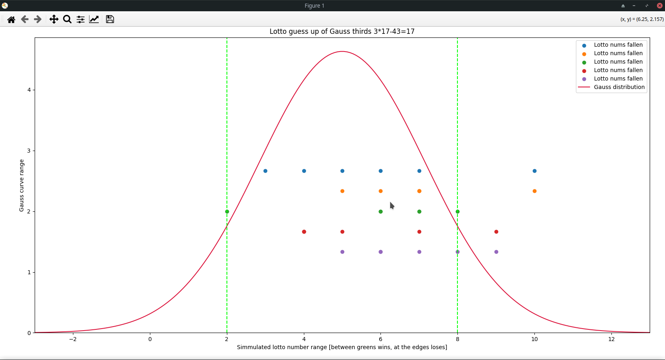665x360 pixels.
Task: Click the green data point at x=2
Action: coord(227,212)
